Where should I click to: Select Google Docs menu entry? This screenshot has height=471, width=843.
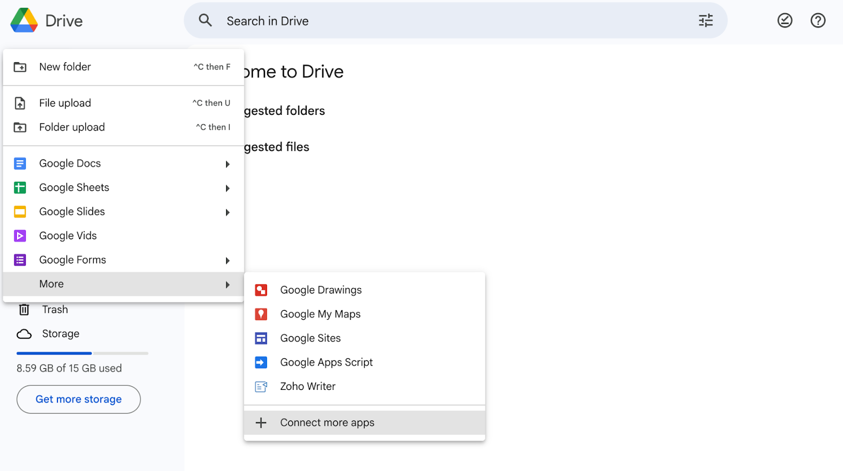123,164
